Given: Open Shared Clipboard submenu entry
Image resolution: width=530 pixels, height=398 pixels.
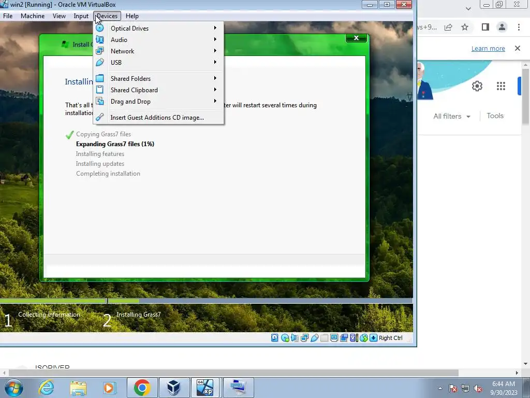Looking at the screenshot, I should (x=158, y=90).
